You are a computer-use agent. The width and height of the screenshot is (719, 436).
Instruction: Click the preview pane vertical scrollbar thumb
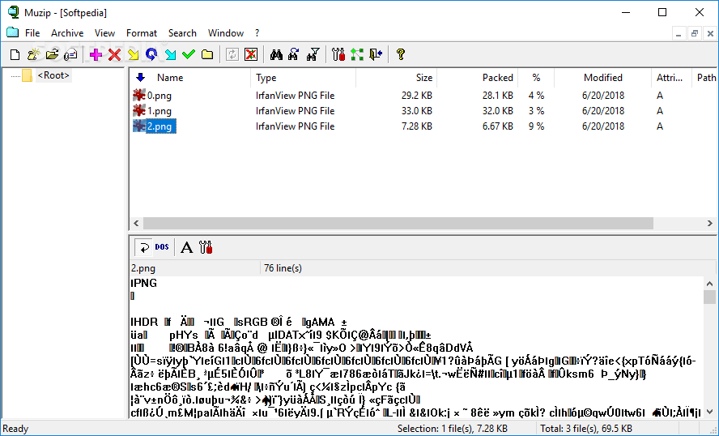[709, 297]
